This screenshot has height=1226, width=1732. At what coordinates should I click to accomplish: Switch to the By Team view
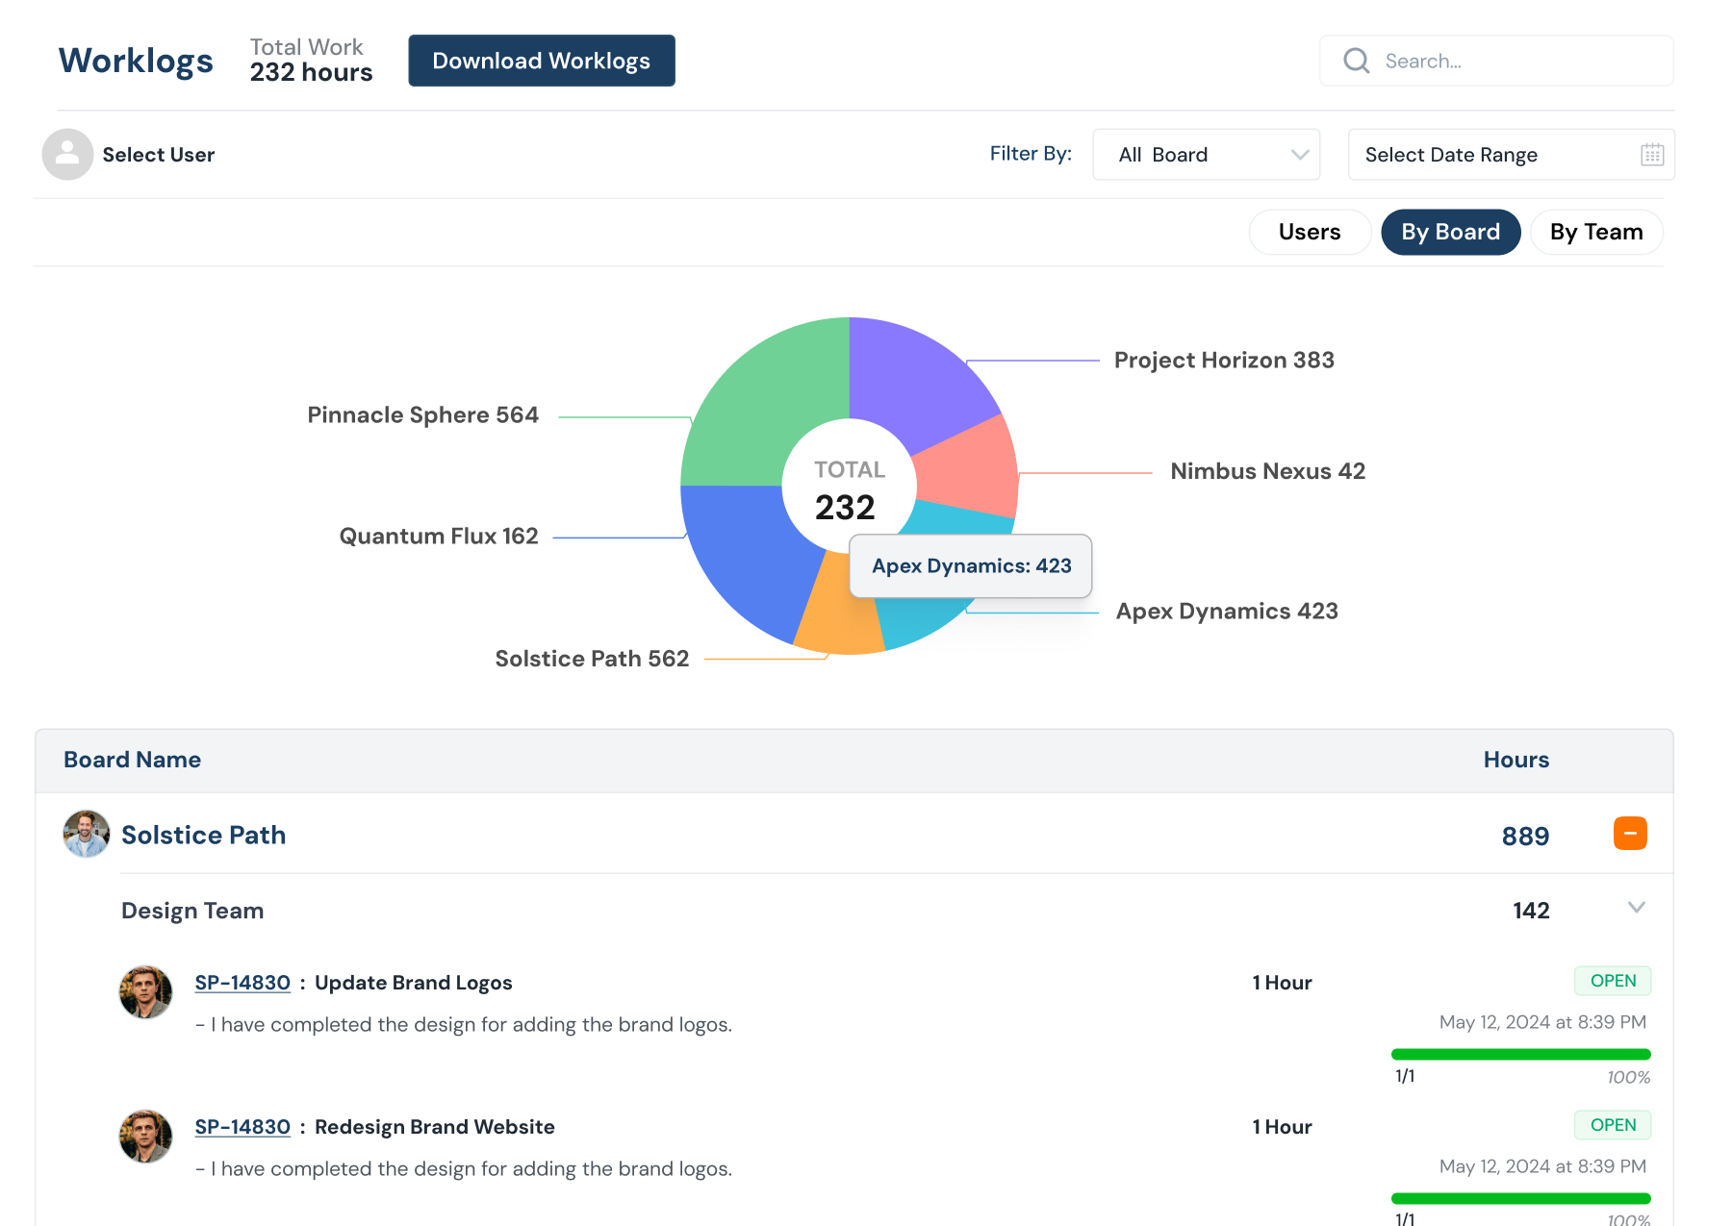[1596, 232]
